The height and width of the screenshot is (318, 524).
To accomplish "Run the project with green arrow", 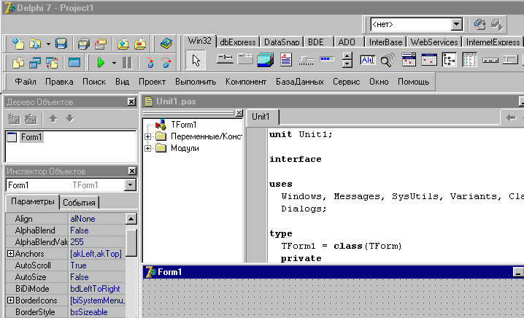I will [x=101, y=63].
